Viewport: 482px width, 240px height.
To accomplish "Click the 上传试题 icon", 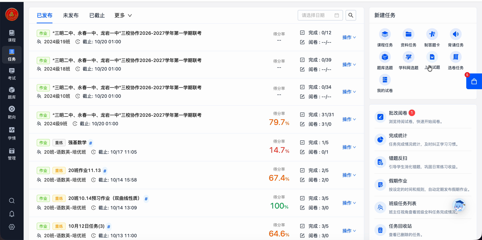I will tap(432, 57).
